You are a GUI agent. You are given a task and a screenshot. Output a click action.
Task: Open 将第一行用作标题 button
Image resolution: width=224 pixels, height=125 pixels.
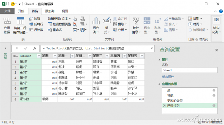coord(20,26)
